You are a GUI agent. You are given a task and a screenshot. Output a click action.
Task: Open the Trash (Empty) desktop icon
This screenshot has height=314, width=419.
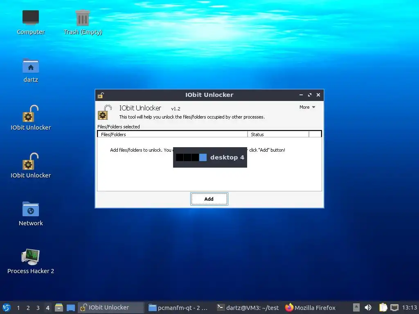point(83,22)
